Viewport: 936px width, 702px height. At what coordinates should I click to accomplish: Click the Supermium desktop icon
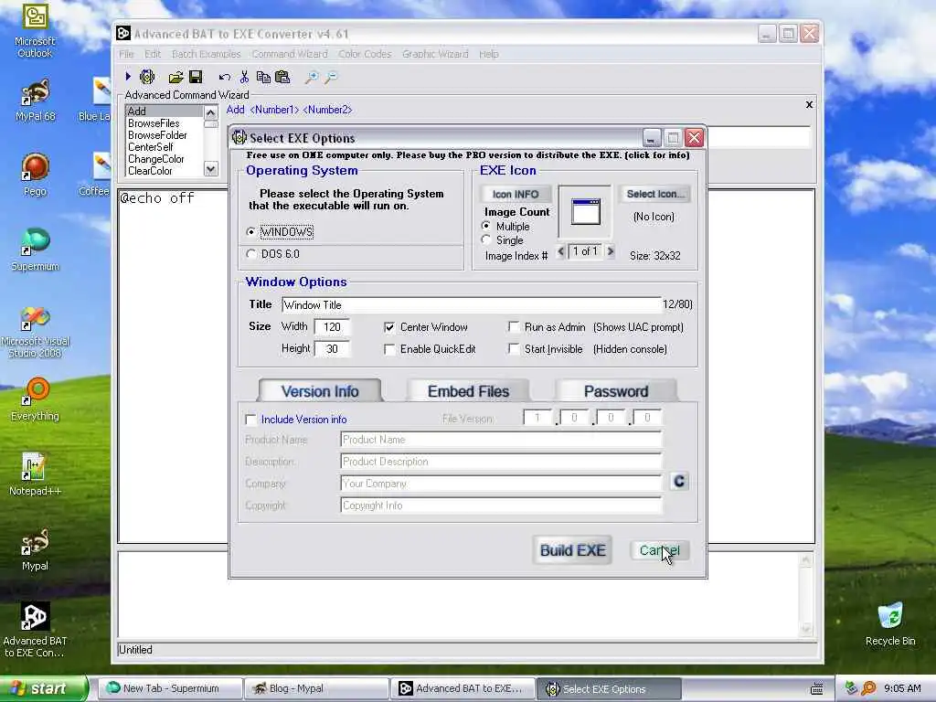click(35, 250)
